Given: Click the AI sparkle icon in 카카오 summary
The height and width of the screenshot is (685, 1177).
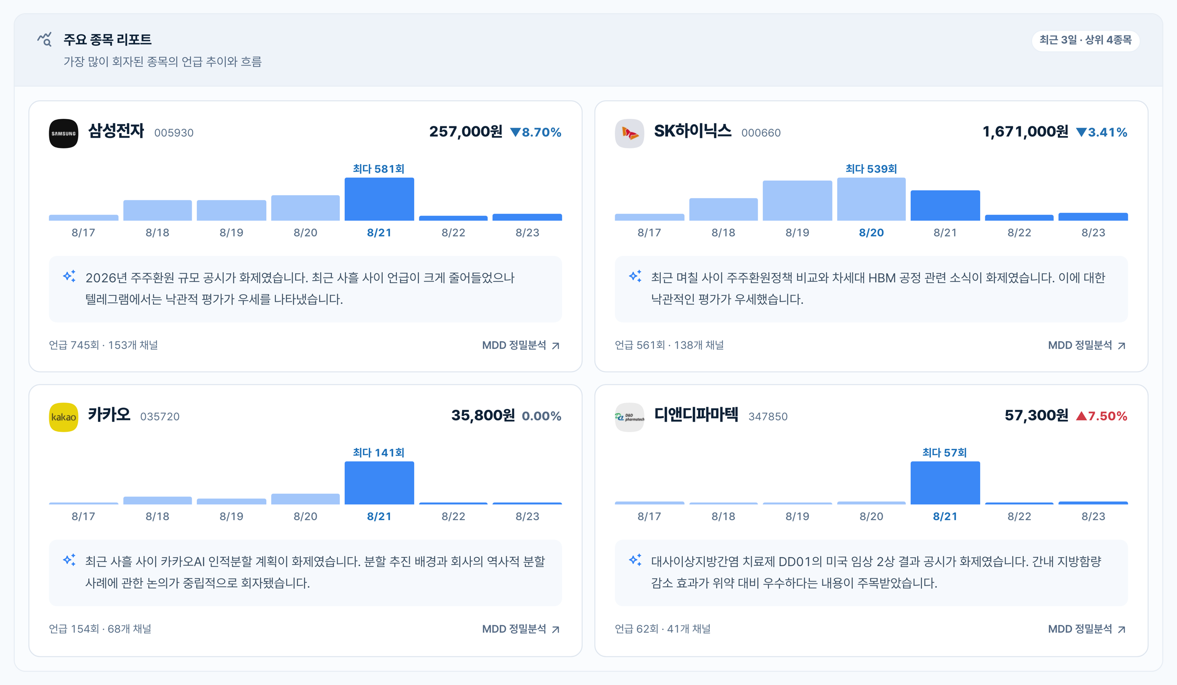Looking at the screenshot, I should (69, 560).
